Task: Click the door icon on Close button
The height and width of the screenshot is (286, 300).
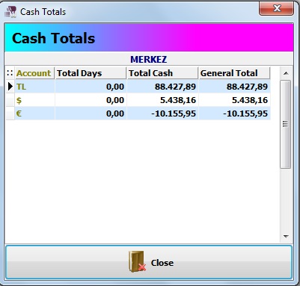Action: pyautogui.click(x=137, y=261)
